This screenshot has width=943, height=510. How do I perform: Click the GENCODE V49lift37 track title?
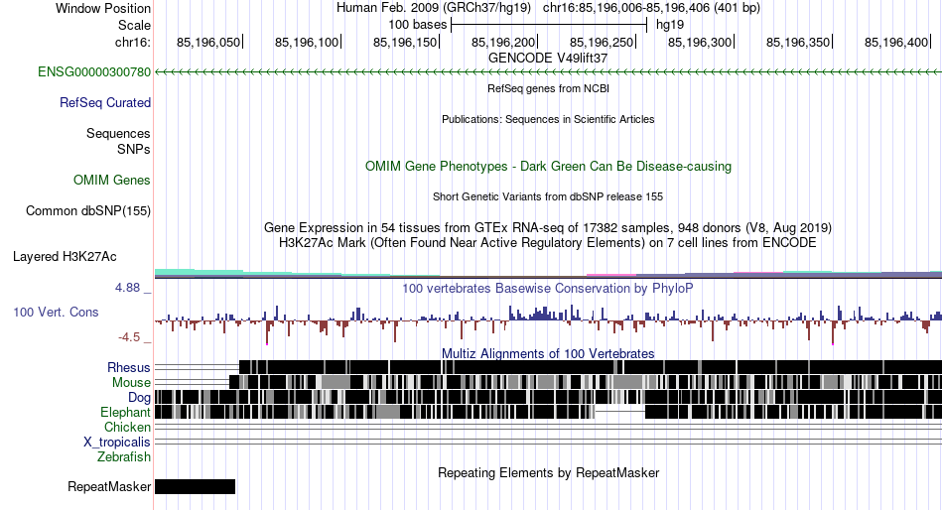pos(548,59)
